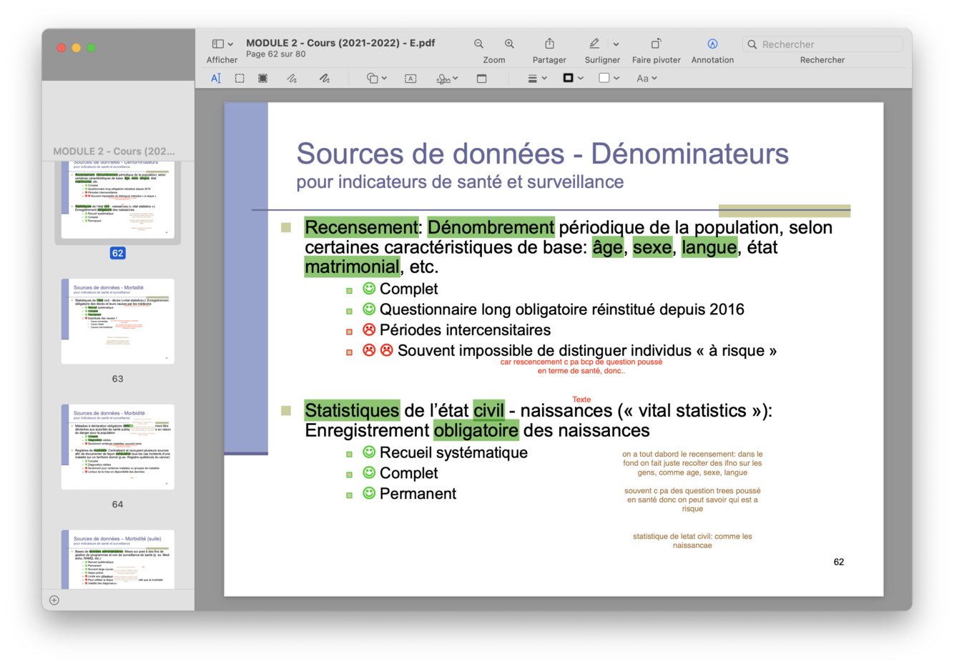Expand the highlight color options arrow
This screenshot has height=666, width=954.
tap(616, 44)
